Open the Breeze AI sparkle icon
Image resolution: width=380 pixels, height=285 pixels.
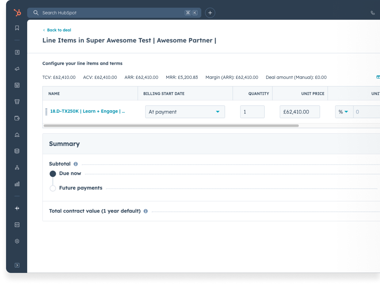pyautogui.click(x=17, y=208)
